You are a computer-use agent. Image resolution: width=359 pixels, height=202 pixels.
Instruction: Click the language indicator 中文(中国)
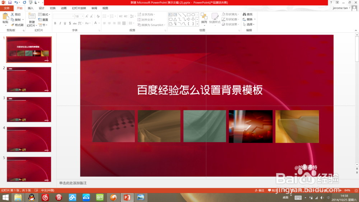click(48, 190)
